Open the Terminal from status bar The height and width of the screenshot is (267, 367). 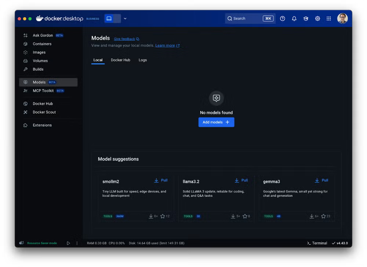point(317,243)
